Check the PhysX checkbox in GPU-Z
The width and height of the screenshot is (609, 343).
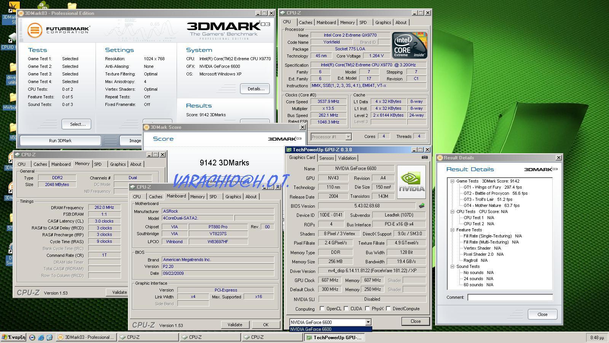point(367,309)
